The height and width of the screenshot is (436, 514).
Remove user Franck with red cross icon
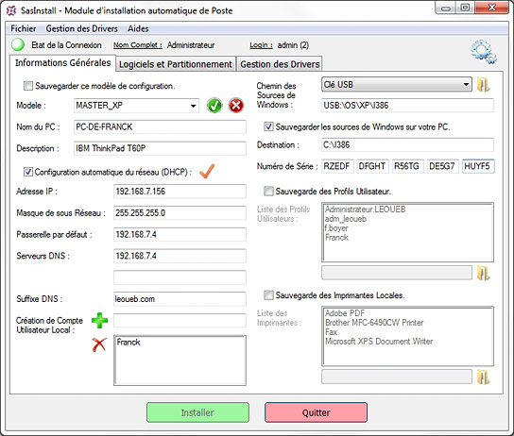pyautogui.click(x=99, y=344)
